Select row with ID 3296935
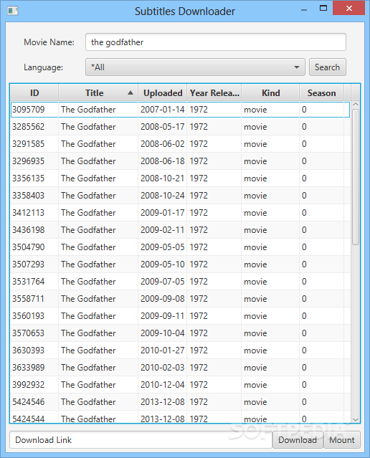Viewport: 370px width, 458px height. [x=180, y=161]
